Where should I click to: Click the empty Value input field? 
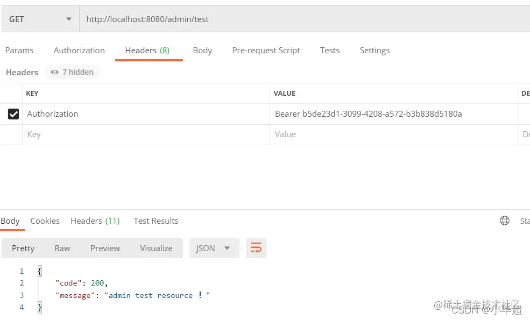394,134
